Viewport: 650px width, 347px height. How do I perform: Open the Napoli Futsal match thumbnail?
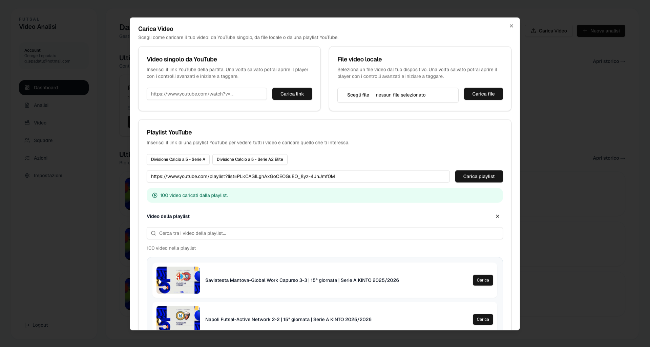pyautogui.click(x=178, y=318)
